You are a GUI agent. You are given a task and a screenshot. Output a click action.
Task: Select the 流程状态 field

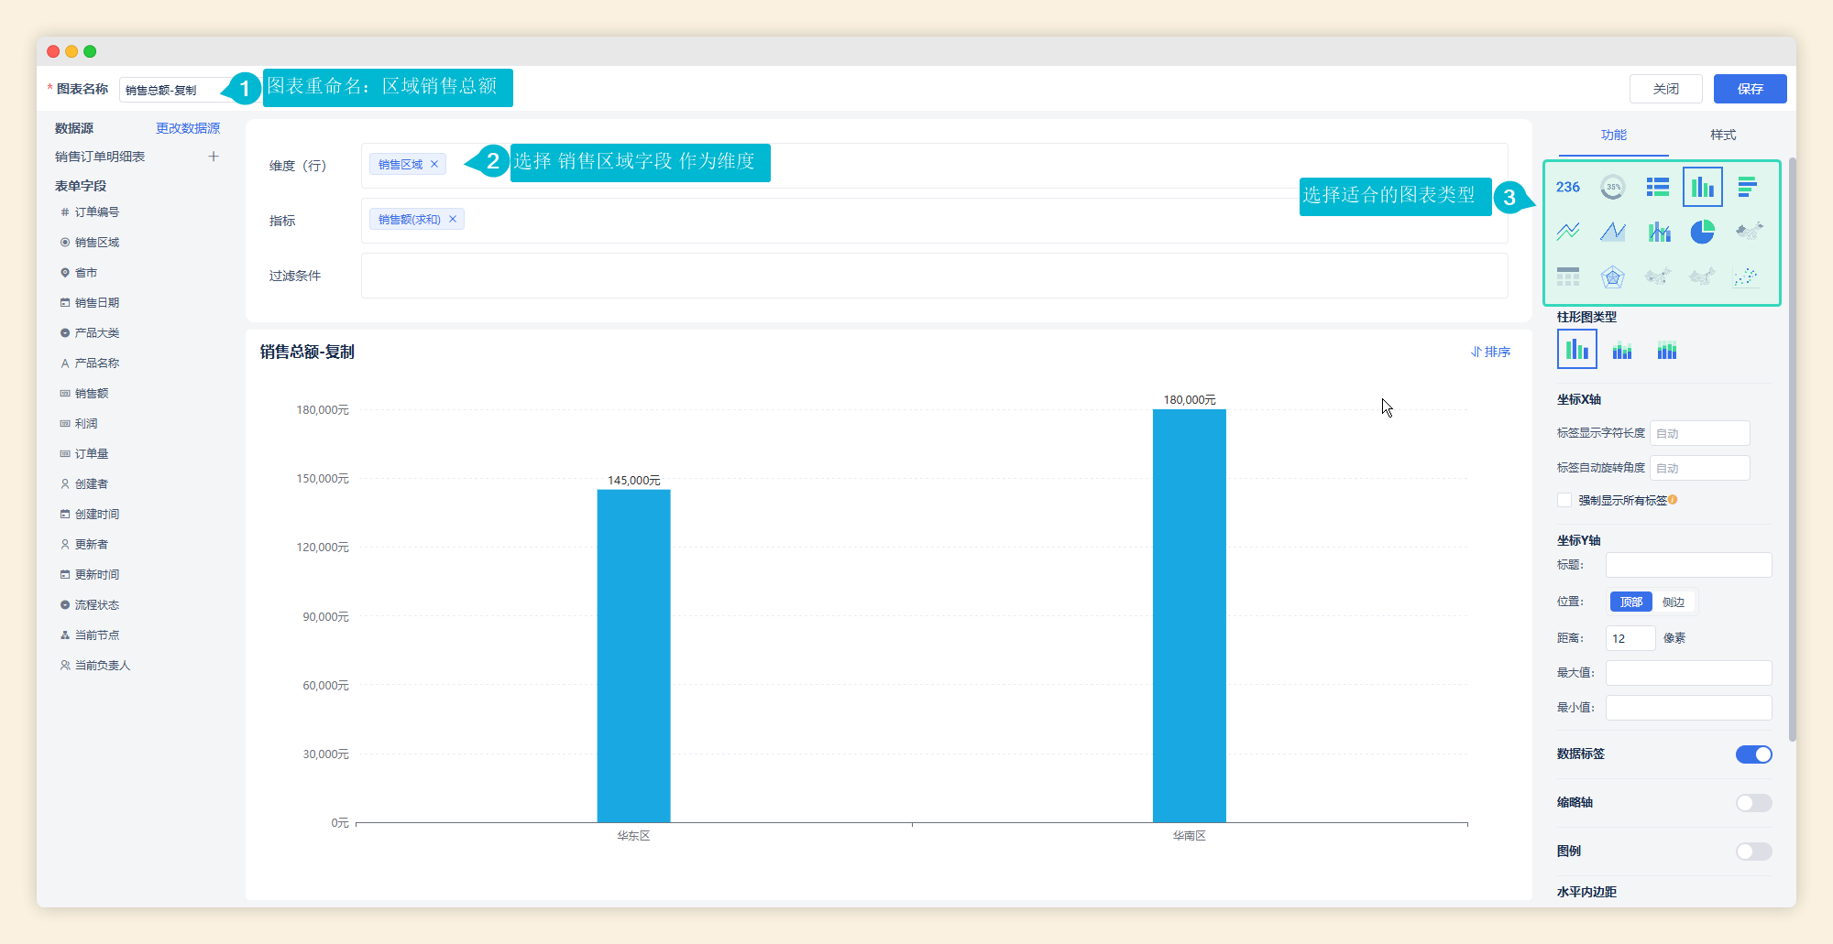coord(90,605)
